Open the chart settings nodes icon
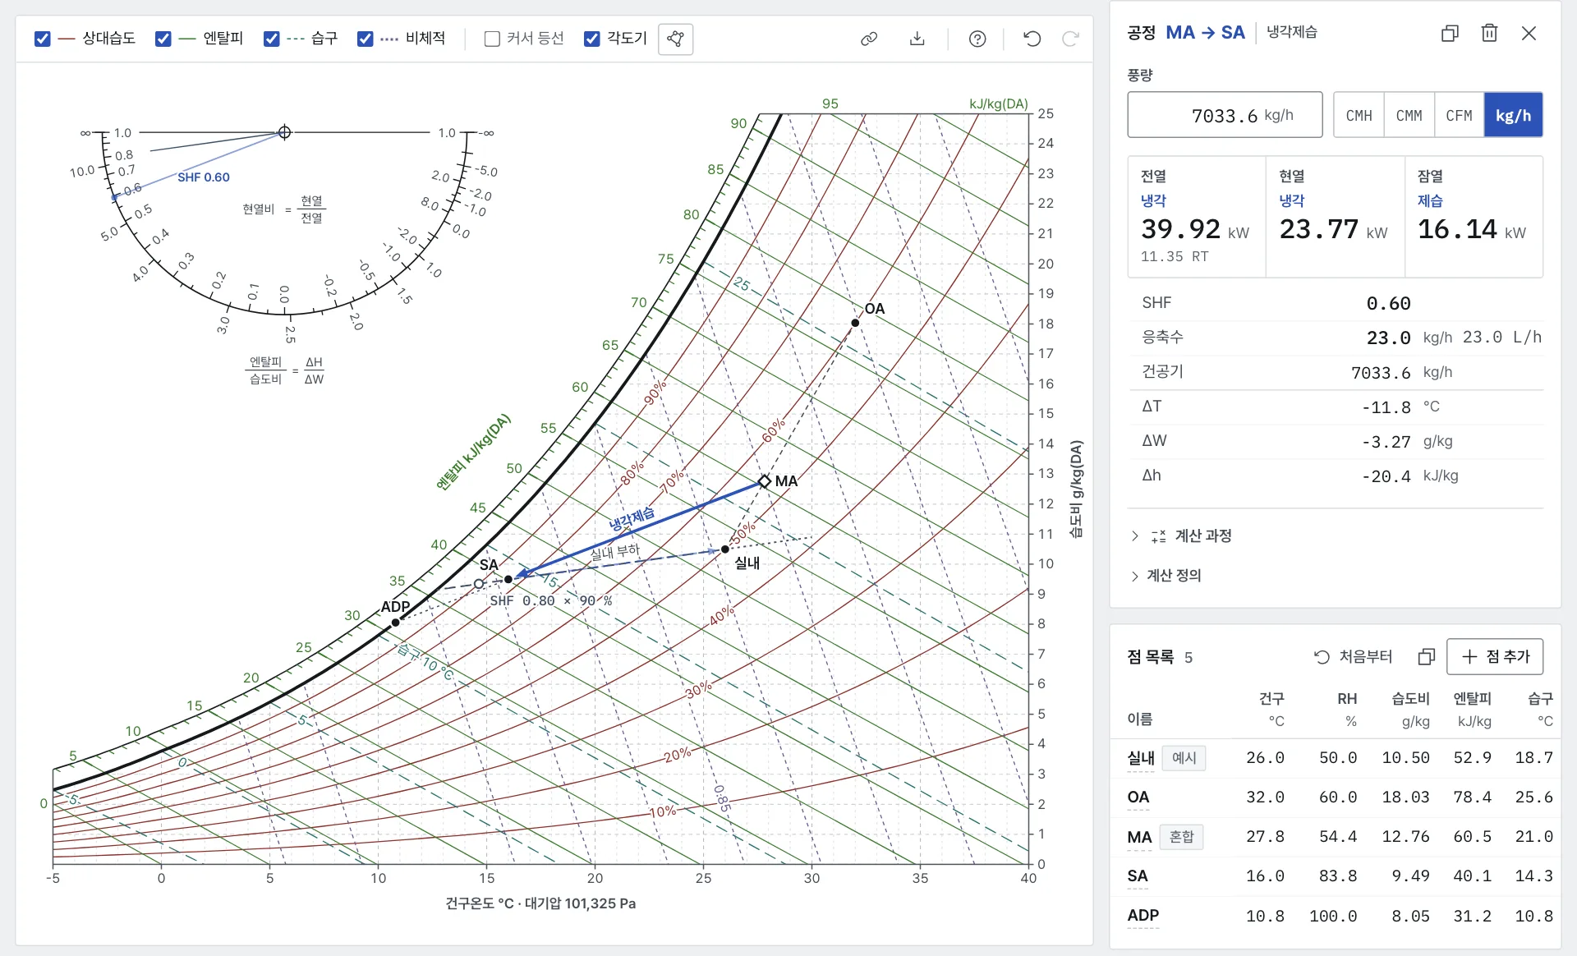The height and width of the screenshot is (956, 1577). [x=675, y=39]
